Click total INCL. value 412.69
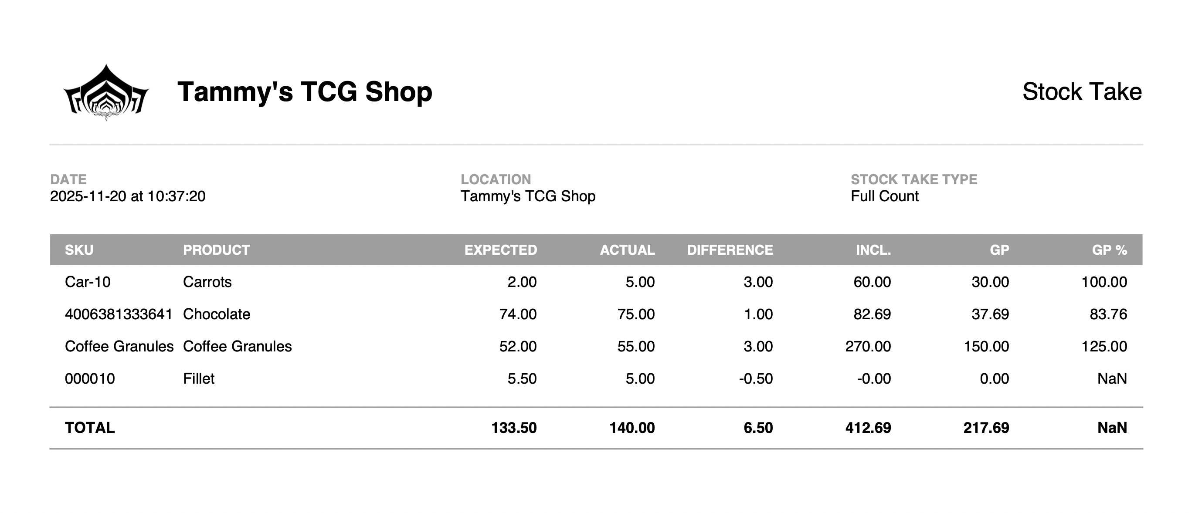The width and height of the screenshot is (1195, 513). [x=868, y=428]
